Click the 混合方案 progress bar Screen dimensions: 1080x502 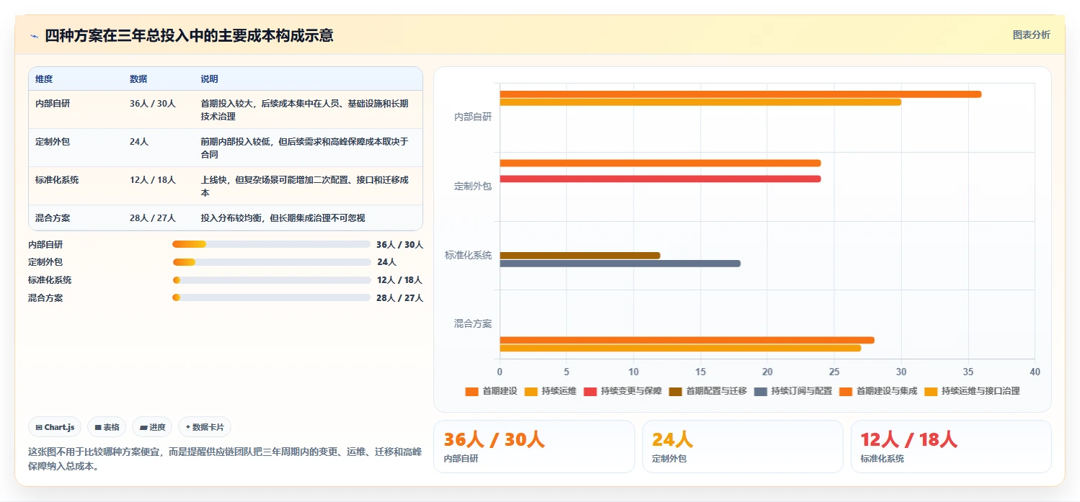tap(271, 297)
